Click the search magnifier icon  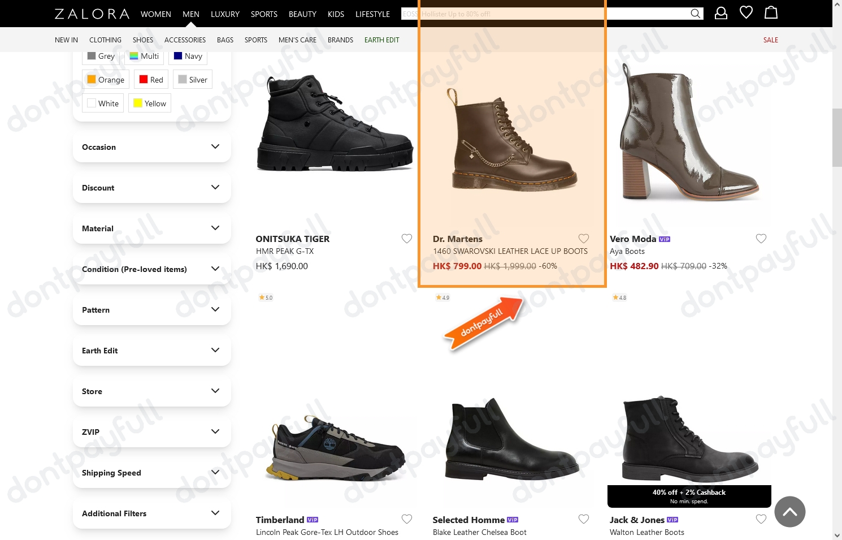pos(695,14)
